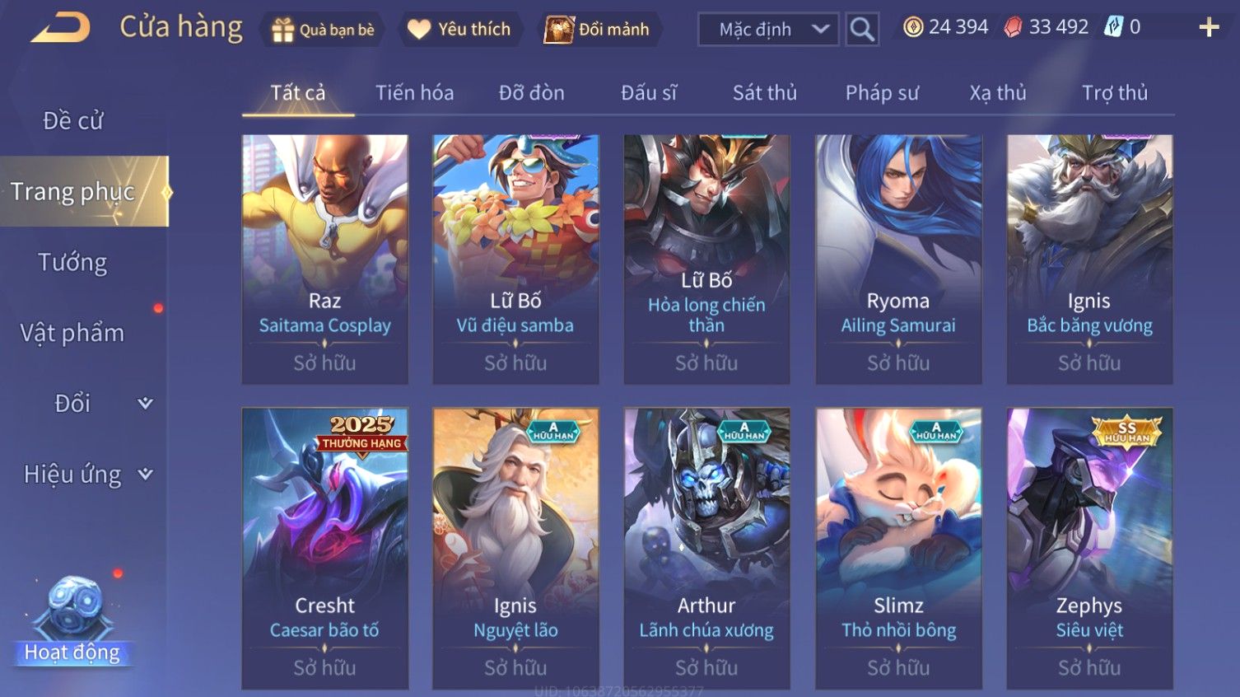
Task: Open Yêu thích favorites button
Action: tap(460, 30)
